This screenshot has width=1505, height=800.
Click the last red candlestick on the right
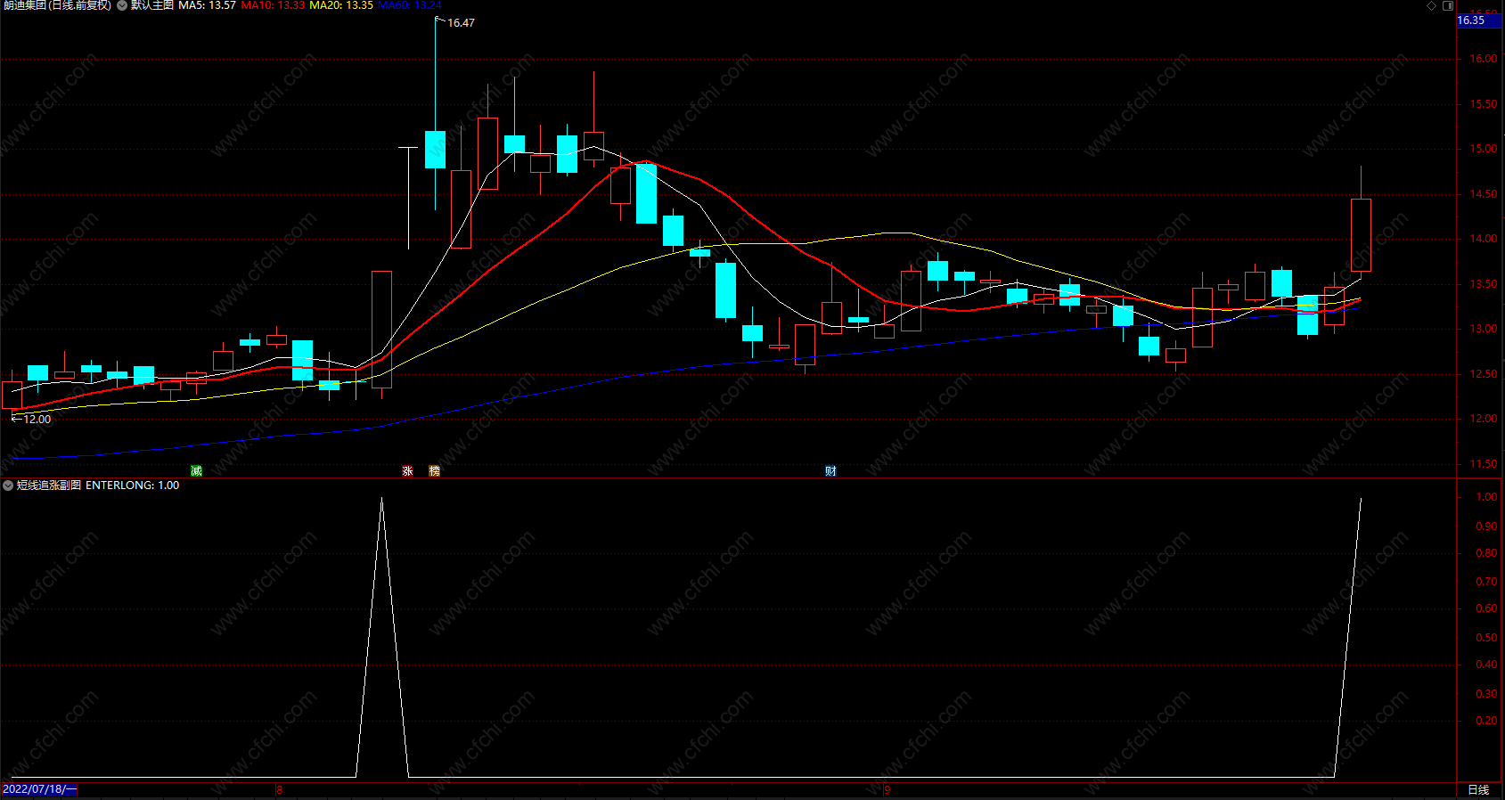click(1361, 234)
